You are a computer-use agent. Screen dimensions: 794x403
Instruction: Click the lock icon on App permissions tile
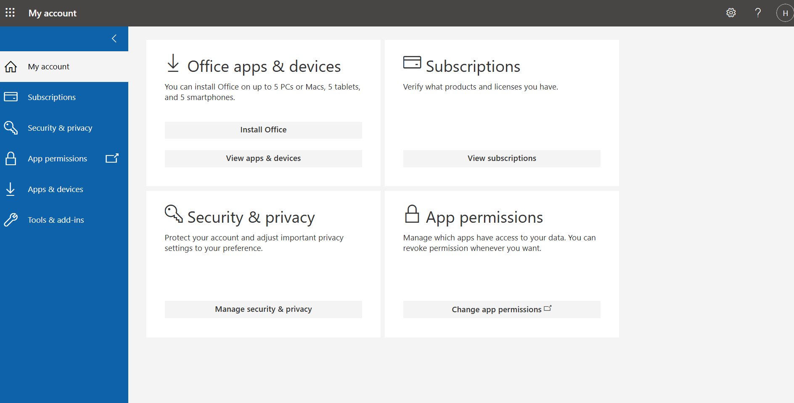(x=412, y=213)
